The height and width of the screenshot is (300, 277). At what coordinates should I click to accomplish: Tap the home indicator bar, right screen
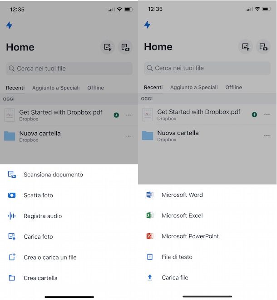tap(207, 297)
